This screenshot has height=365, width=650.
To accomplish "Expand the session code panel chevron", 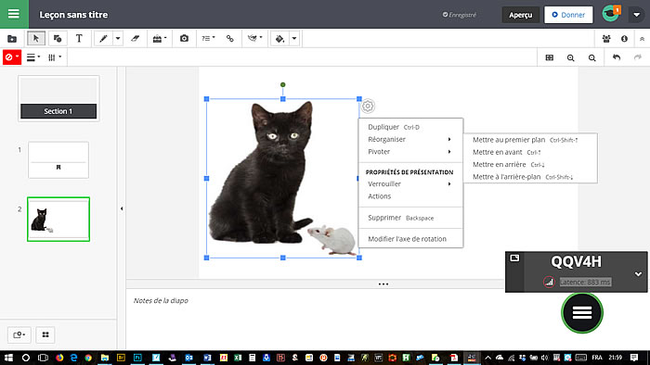I will pyautogui.click(x=638, y=273).
